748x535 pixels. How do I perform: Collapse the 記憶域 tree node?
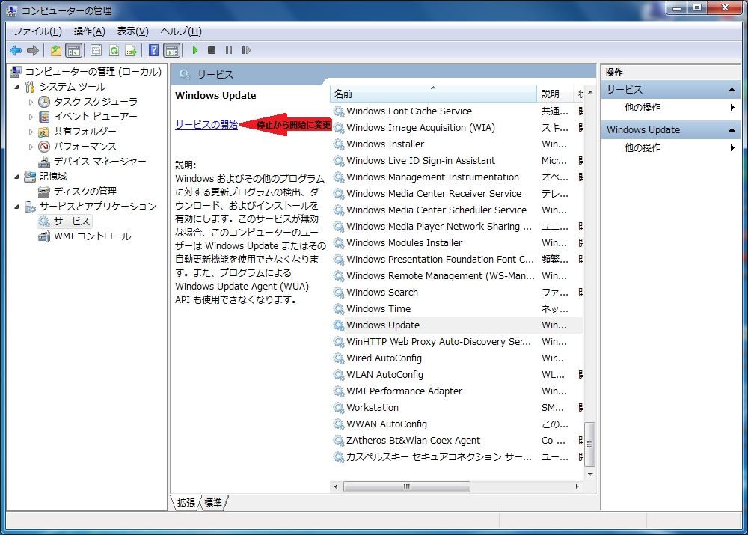pyautogui.click(x=16, y=177)
